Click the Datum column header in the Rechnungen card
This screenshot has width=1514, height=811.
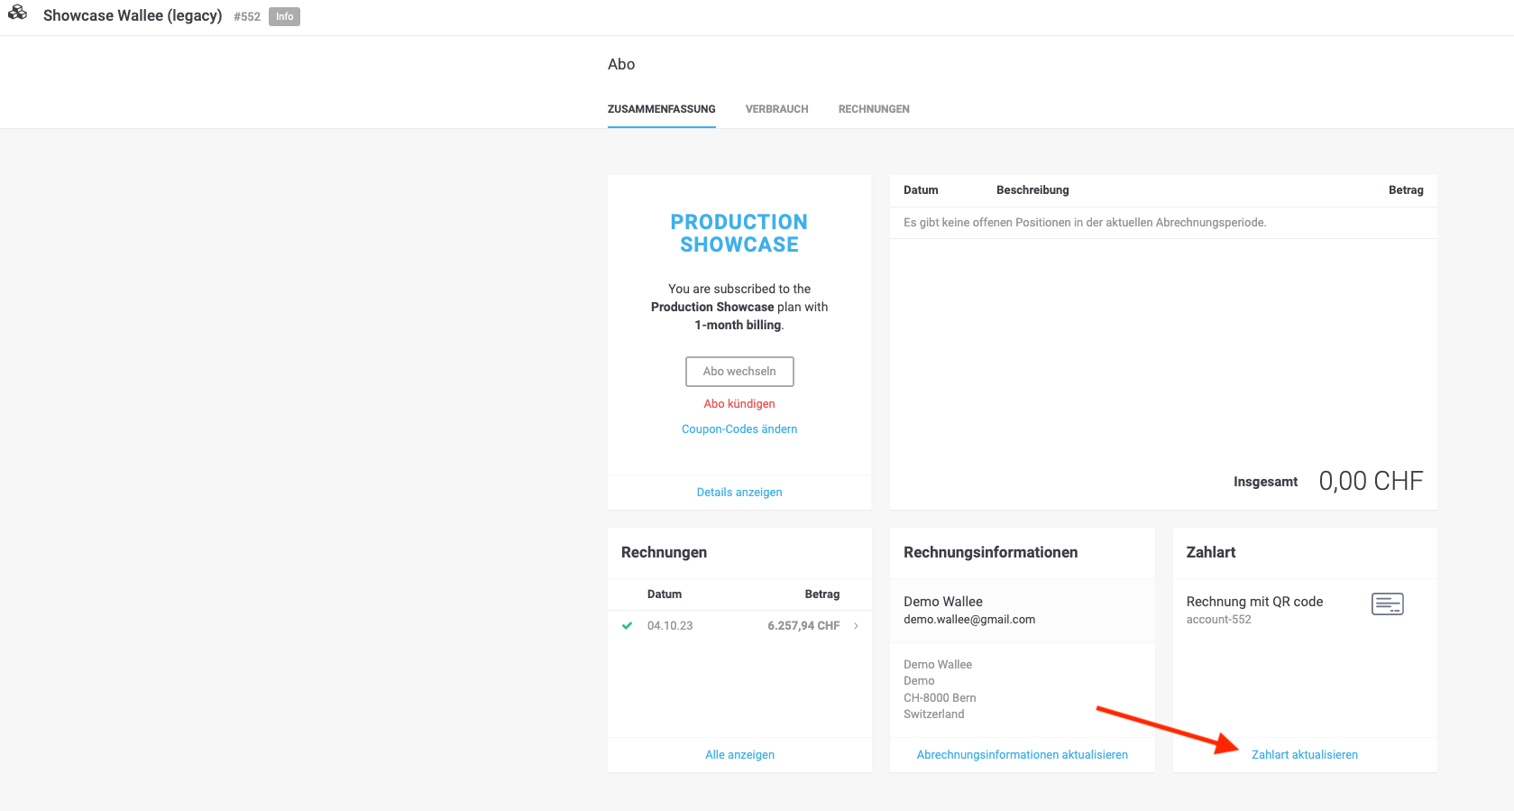pos(665,594)
